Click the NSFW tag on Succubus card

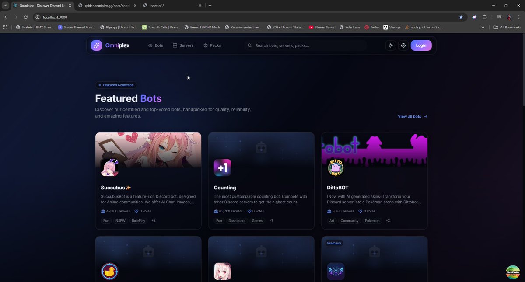tap(120, 221)
